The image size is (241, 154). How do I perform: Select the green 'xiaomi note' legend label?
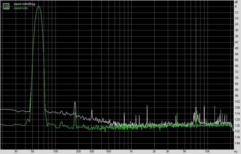pos(21,8)
